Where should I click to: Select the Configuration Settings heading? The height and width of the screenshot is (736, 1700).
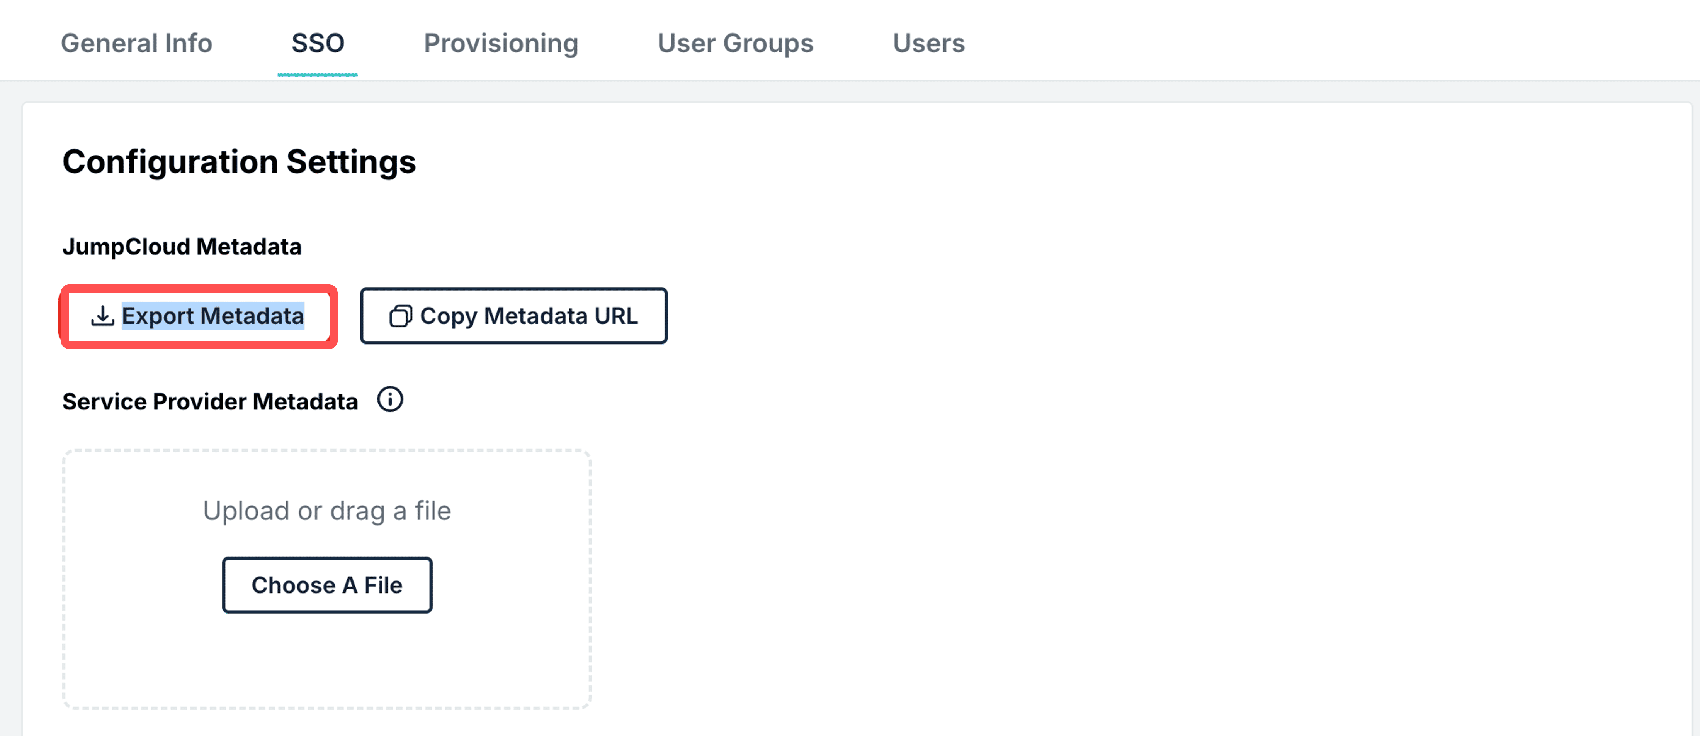pos(239,162)
